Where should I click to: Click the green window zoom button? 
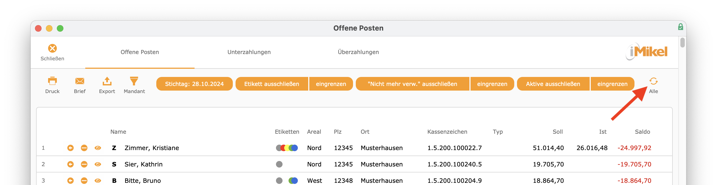[60, 28]
